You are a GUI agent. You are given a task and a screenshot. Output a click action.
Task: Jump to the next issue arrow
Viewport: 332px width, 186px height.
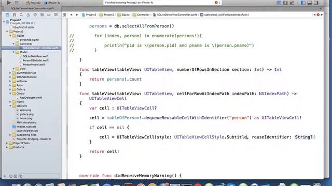tap(322, 15)
